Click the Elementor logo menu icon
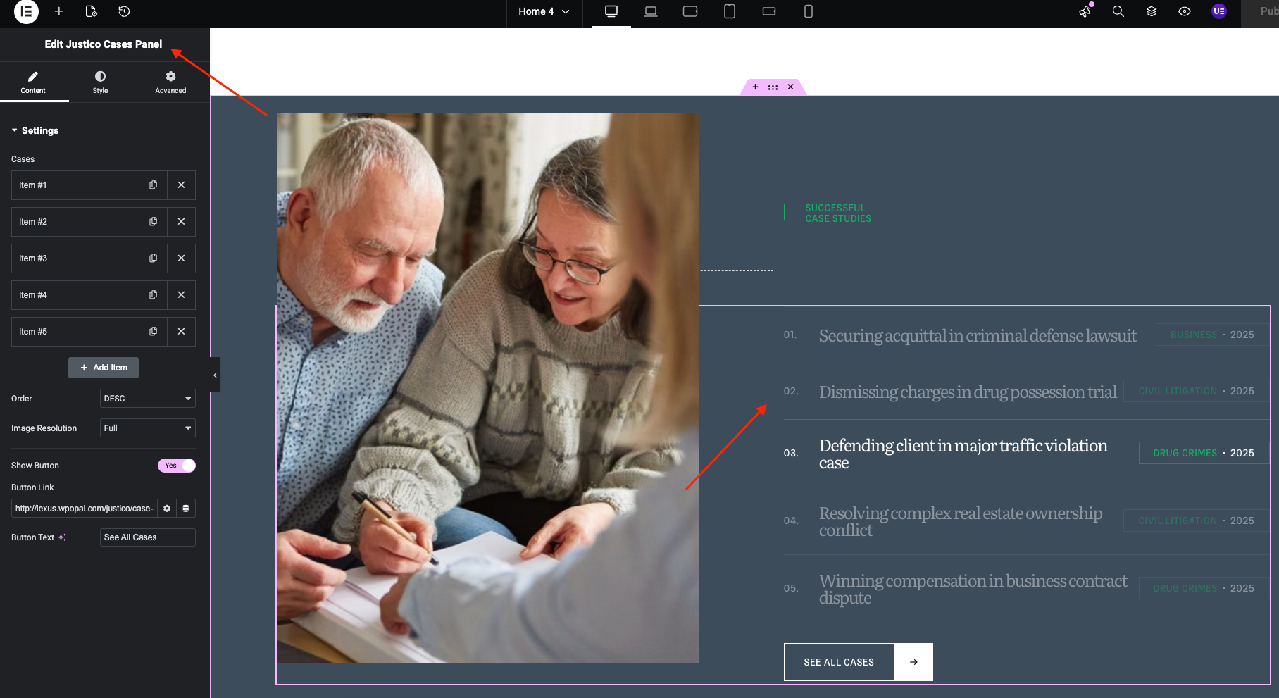This screenshot has width=1279, height=698. 26,11
